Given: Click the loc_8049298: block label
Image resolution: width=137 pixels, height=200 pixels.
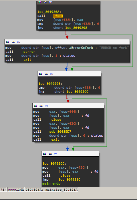Looking at the screenshot, I should (x=50, y=84).
